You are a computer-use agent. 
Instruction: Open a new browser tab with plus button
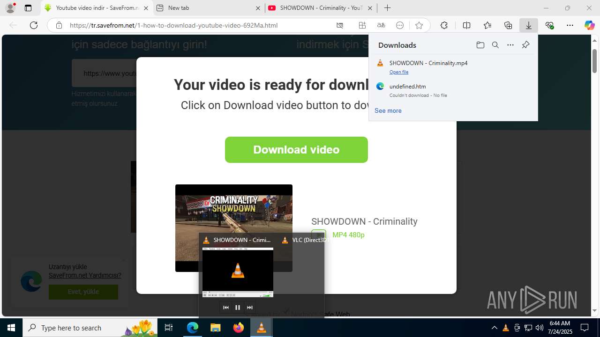pyautogui.click(x=387, y=8)
